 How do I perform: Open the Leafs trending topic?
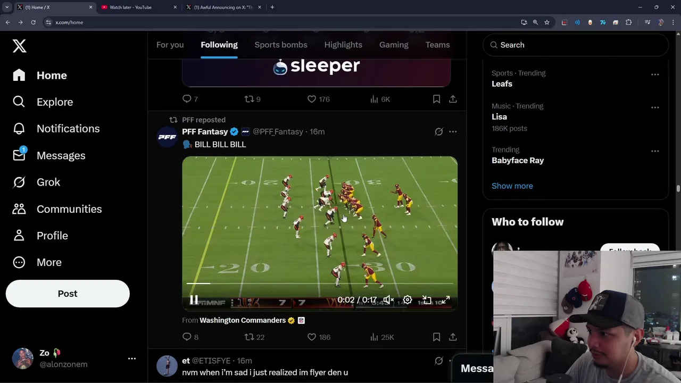(502, 84)
